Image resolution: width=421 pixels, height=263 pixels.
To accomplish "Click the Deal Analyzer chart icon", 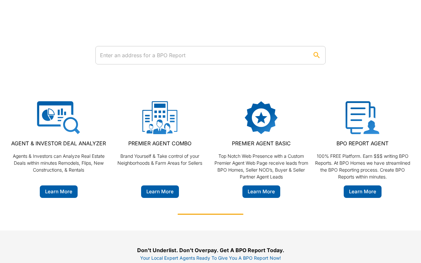I will point(59,118).
